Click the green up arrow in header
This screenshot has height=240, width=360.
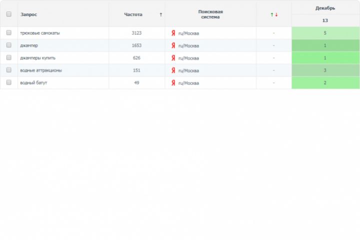[272, 14]
